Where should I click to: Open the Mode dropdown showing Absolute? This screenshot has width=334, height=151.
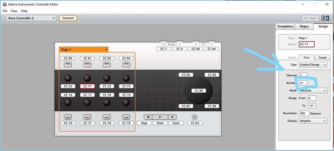[313, 91]
